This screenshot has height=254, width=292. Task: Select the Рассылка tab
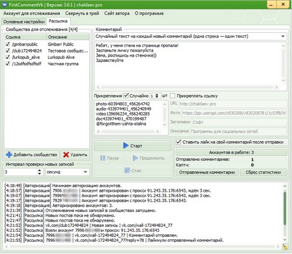pos(58,21)
